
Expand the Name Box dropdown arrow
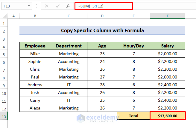[x=29, y=6]
